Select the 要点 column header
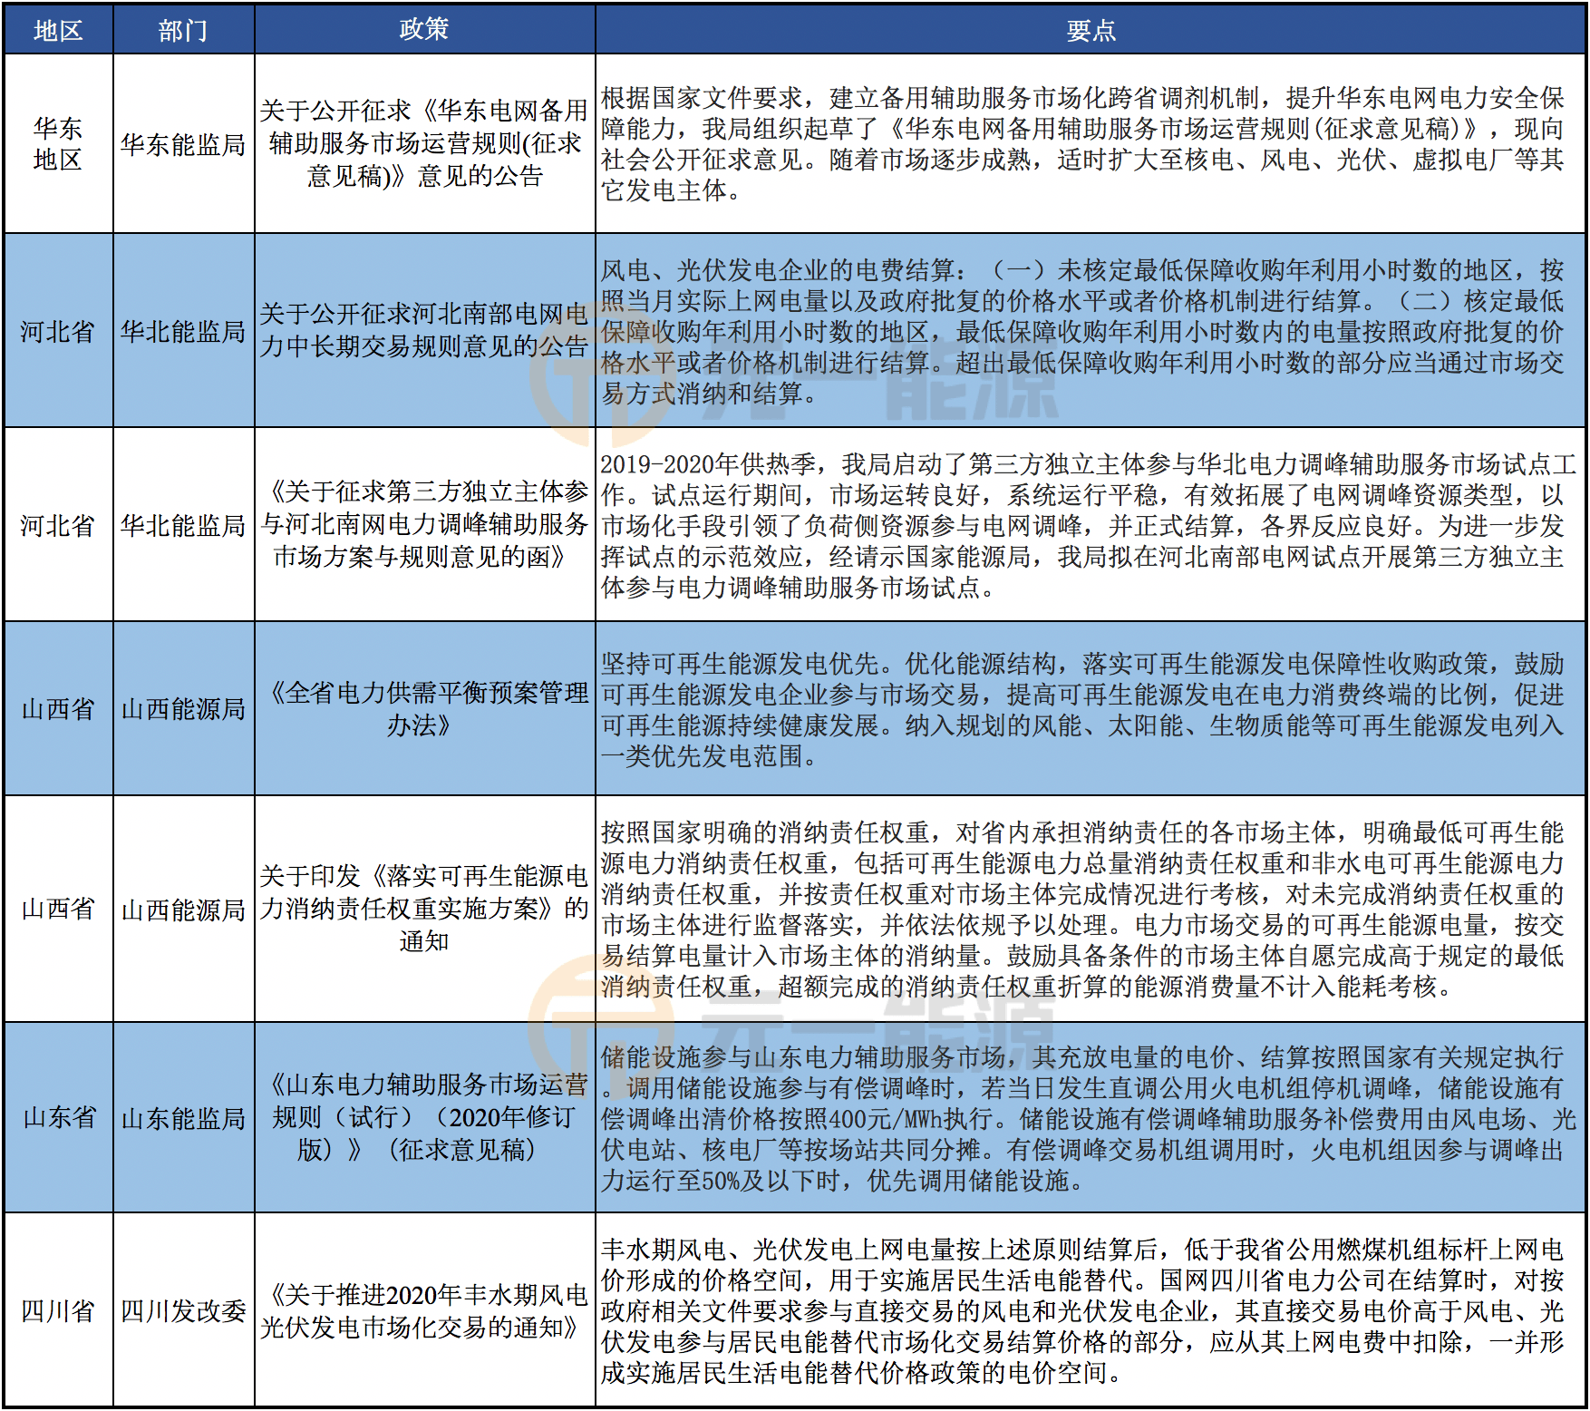This screenshot has height=1411, width=1590. tap(1090, 30)
